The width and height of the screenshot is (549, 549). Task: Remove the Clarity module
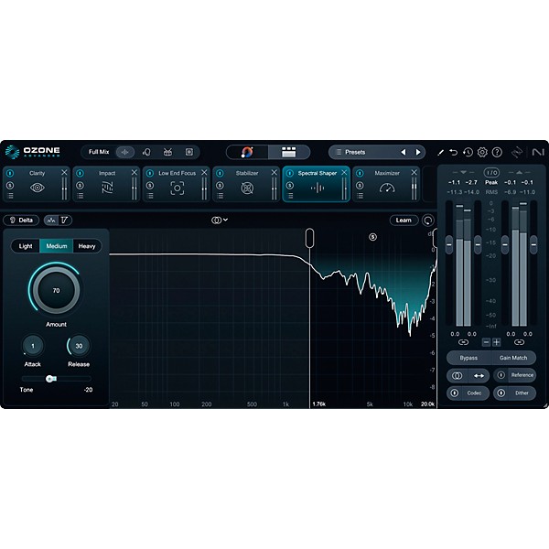tap(64, 172)
